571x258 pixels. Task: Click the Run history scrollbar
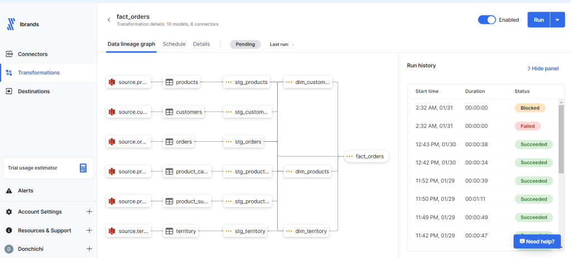(561, 139)
